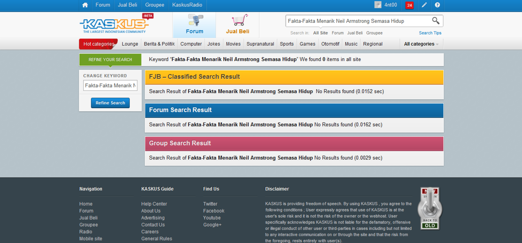This screenshot has width=522, height=243.
Task: Open General Rules footer link
Action: 157,239
